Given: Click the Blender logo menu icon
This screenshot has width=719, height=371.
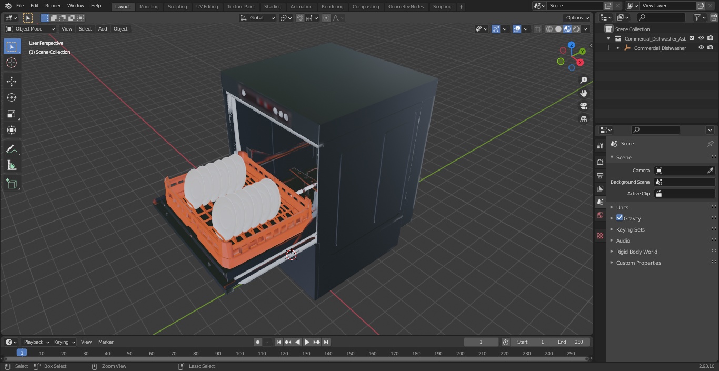Looking at the screenshot, I should point(8,6).
